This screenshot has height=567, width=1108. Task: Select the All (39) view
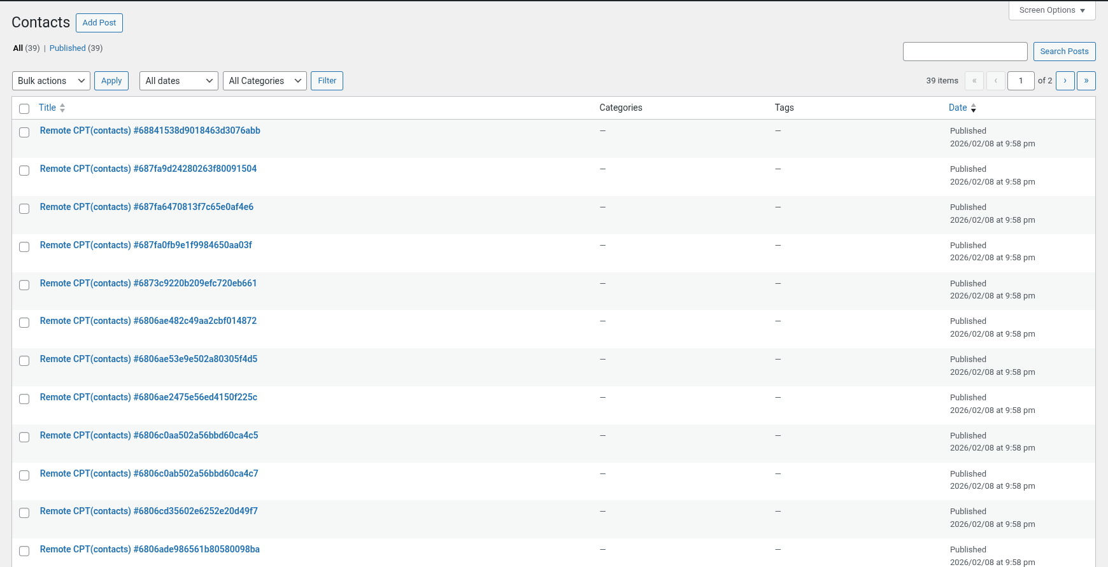coord(26,48)
